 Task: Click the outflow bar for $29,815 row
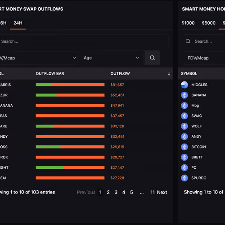click(x=70, y=147)
